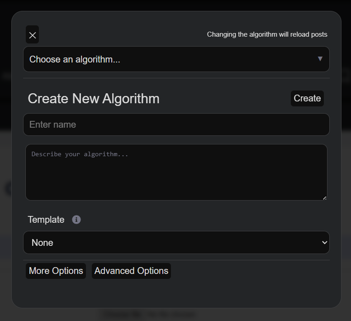This screenshot has height=321, width=351.
Task: Click the "Changing the algorithm will reload posts" note
Action: pyautogui.click(x=267, y=34)
